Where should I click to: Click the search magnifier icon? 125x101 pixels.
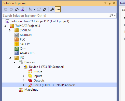point(111,15)
